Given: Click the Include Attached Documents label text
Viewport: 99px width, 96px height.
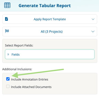Looking at the screenshot, I should pyautogui.click(x=31, y=87).
